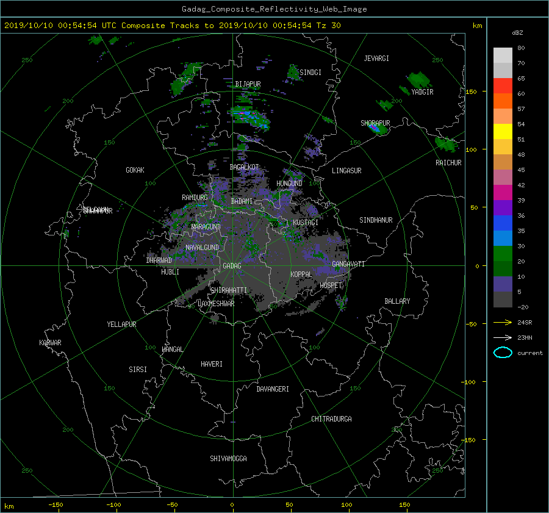Click the Gadag_Composite_Reflectivity_Web_Image title
This screenshot has height=513, width=549.
pyautogui.click(x=274, y=9)
